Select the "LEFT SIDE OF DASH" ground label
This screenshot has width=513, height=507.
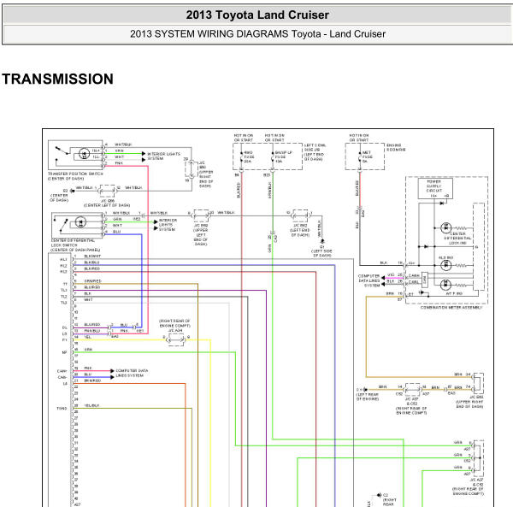coord(322,253)
